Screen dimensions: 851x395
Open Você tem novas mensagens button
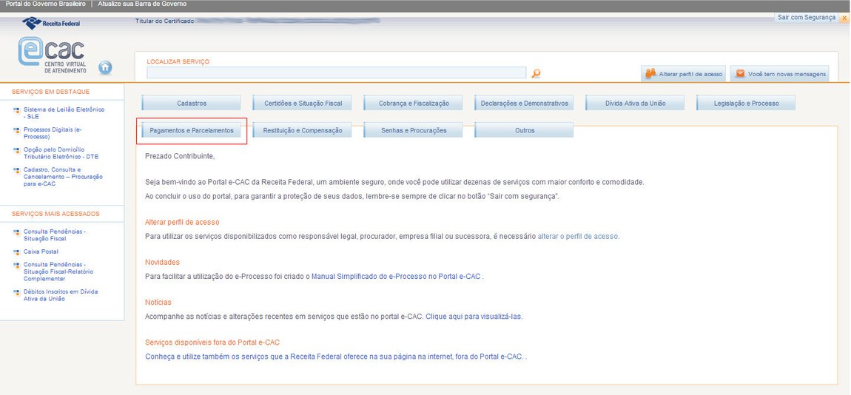pos(779,74)
